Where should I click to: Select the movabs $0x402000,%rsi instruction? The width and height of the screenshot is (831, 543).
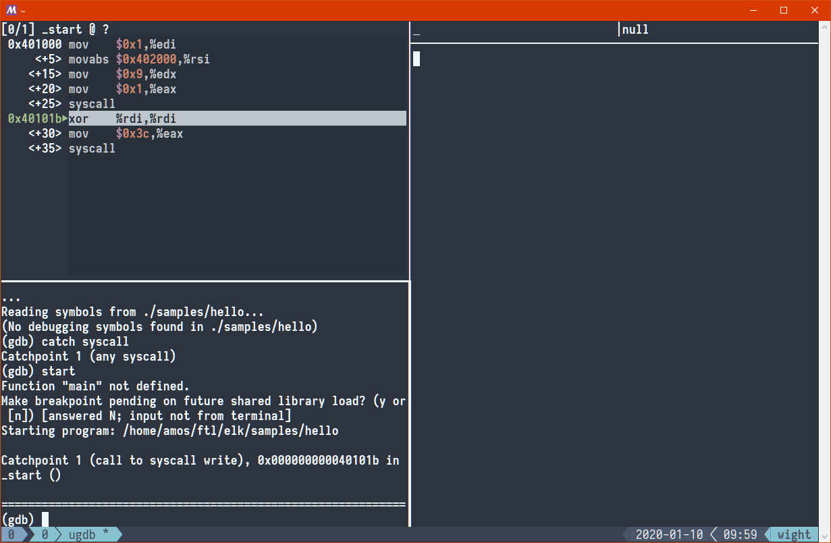tap(139, 59)
